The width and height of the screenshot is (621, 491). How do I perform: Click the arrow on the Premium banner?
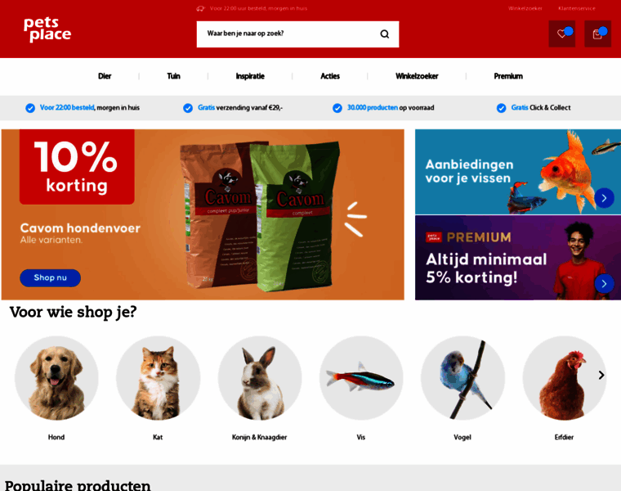click(604, 283)
